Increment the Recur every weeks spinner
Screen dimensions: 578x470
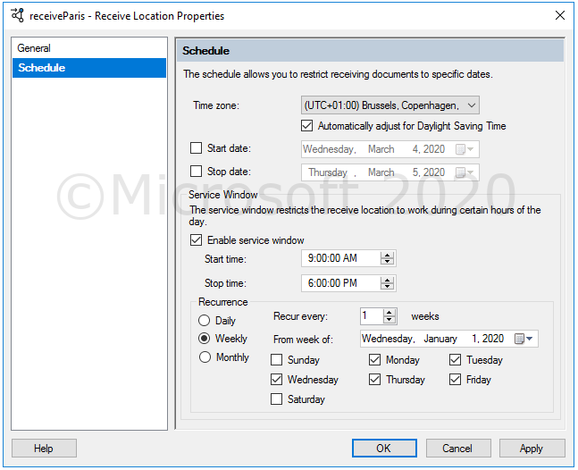(x=390, y=313)
